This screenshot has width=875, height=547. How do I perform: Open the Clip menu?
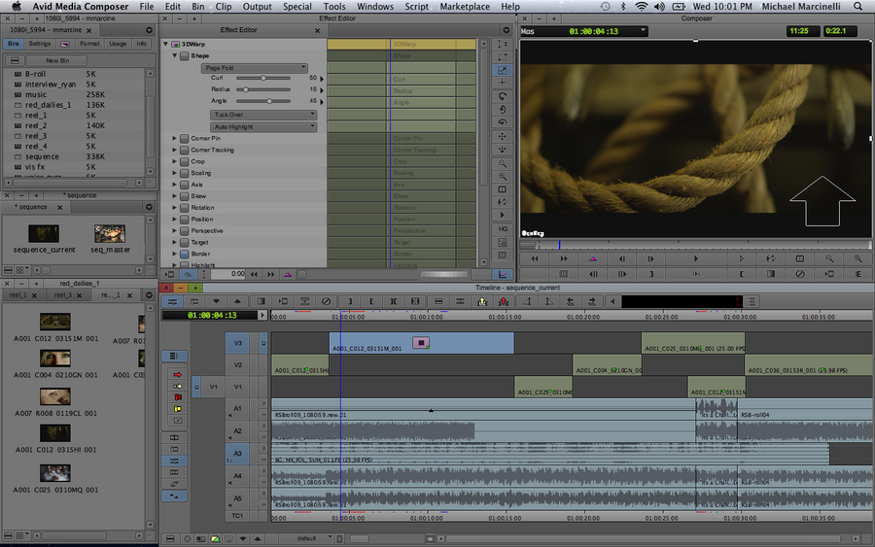tap(223, 7)
